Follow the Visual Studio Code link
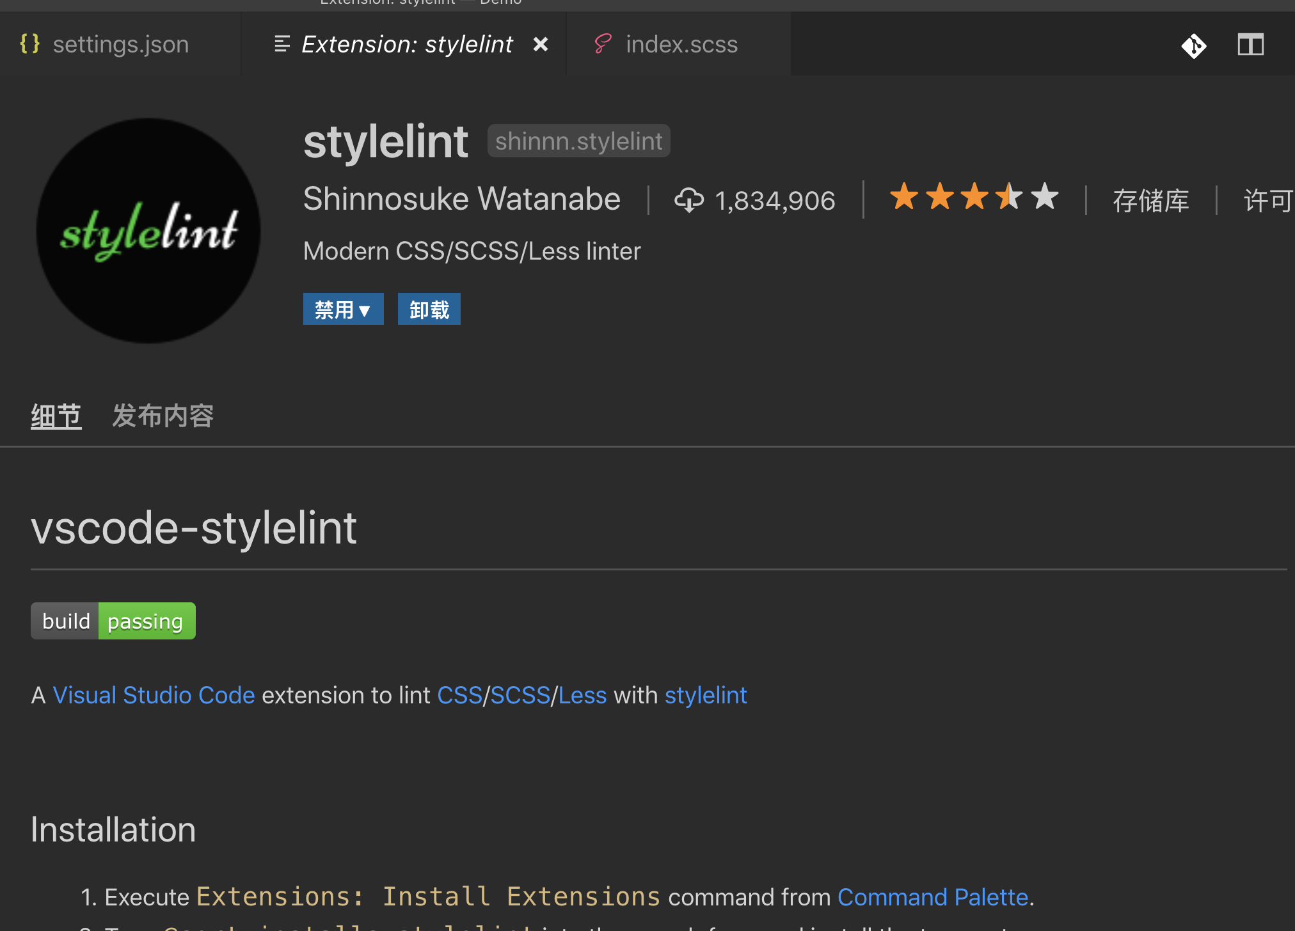The width and height of the screenshot is (1295, 931). pyautogui.click(x=154, y=695)
